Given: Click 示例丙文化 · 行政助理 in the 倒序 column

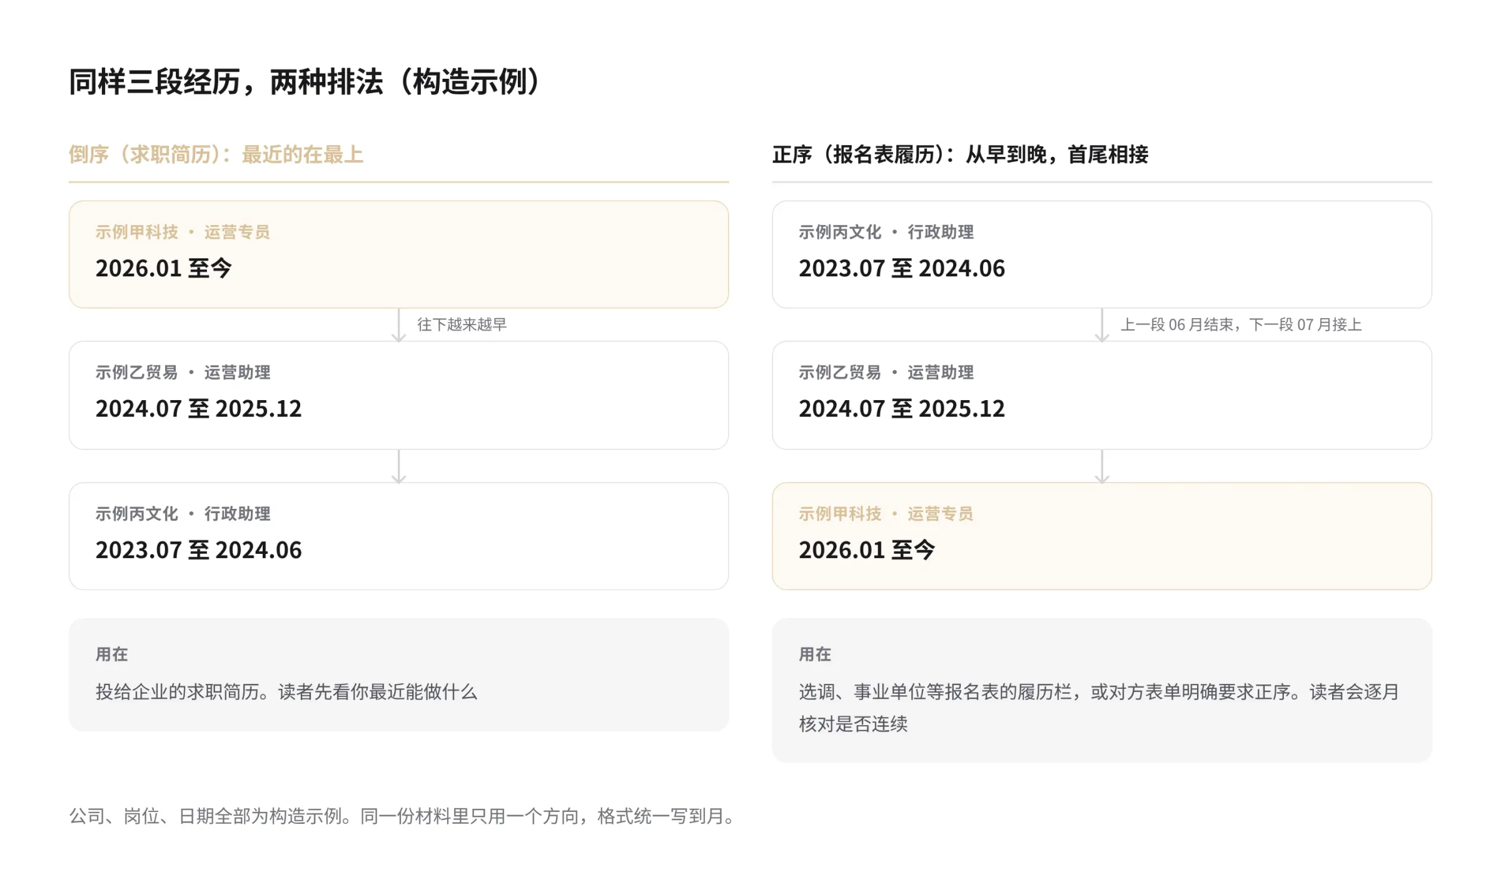Looking at the screenshot, I should [x=183, y=514].
